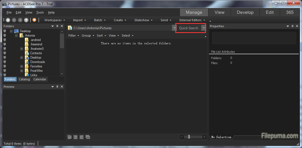The image size is (302, 148).
Task: Click the rotate right icon at bottom
Action: [81, 137]
